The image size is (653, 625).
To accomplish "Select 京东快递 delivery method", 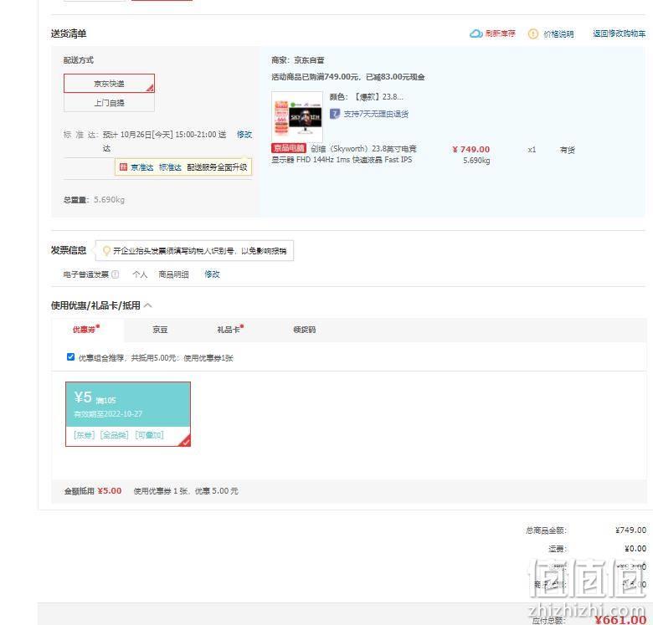I will coord(109,83).
